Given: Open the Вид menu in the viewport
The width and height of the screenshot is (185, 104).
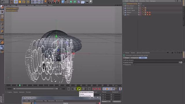Looking at the screenshot, I should coord(8,5).
